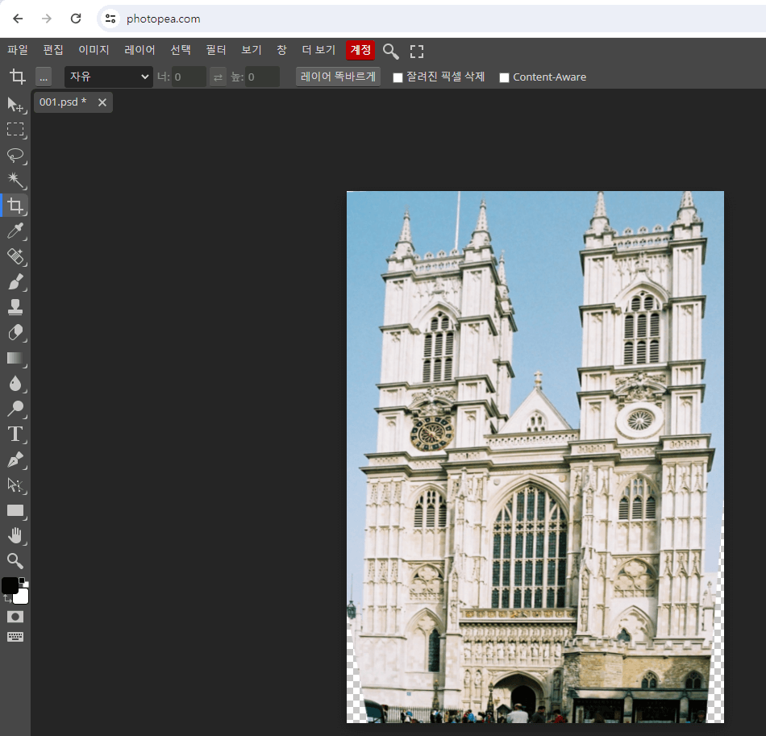Viewport: 766px width, 736px height.
Task: Click the 너 width input field
Action: pyautogui.click(x=189, y=77)
